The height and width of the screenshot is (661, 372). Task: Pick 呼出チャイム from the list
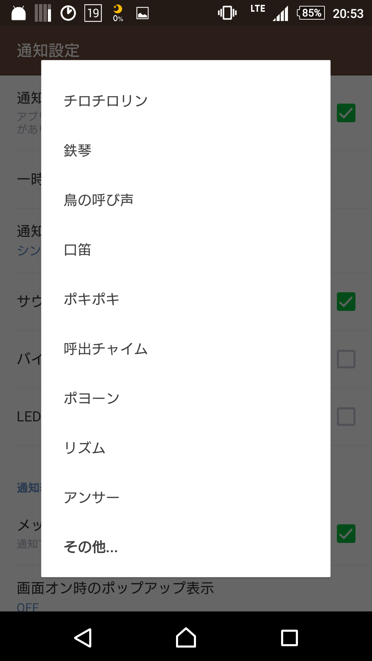coord(186,349)
